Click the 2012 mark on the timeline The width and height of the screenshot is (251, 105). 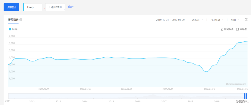click(32, 101)
